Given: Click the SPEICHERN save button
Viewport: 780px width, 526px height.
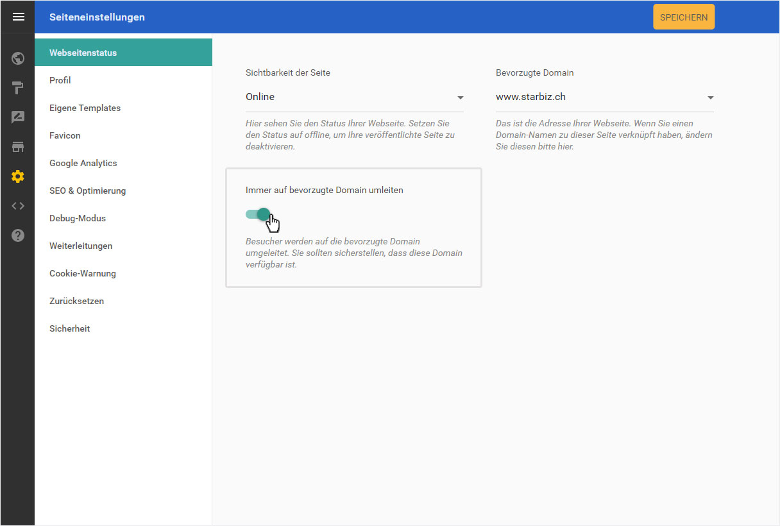Looking at the screenshot, I should (684, 17).
